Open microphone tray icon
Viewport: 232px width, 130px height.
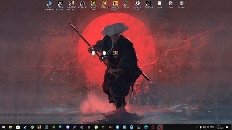click(200, 127)
